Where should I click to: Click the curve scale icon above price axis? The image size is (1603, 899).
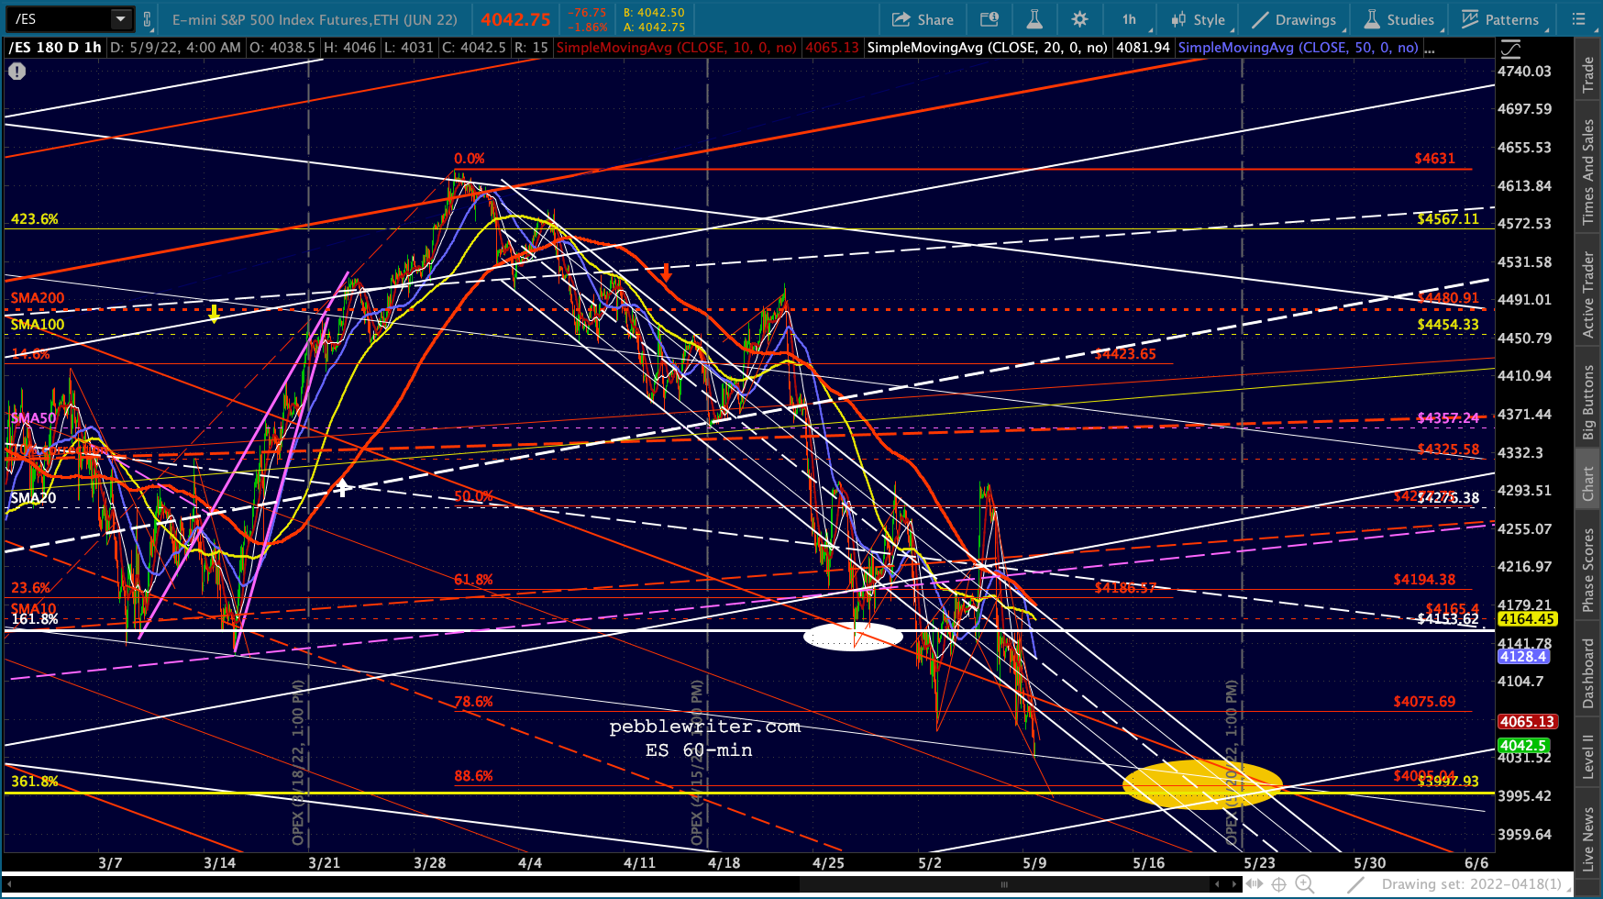click(1510, 49)
